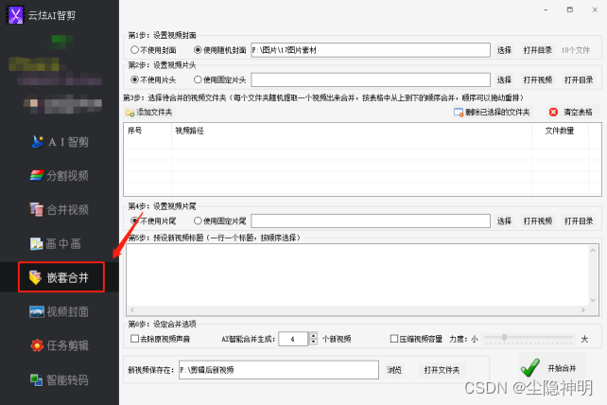This screenshot has width=607, height=405.
Task: Click 选择 button for cover folder
Action: pyautogui.click(x=504, y=50)
